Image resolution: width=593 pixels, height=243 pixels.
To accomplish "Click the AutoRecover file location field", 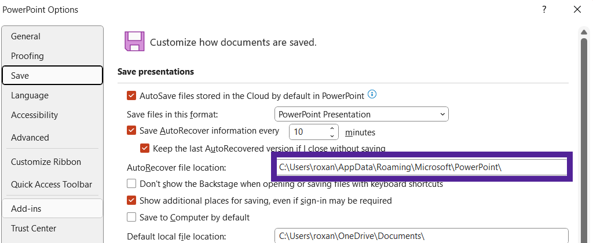I will 421,167.
